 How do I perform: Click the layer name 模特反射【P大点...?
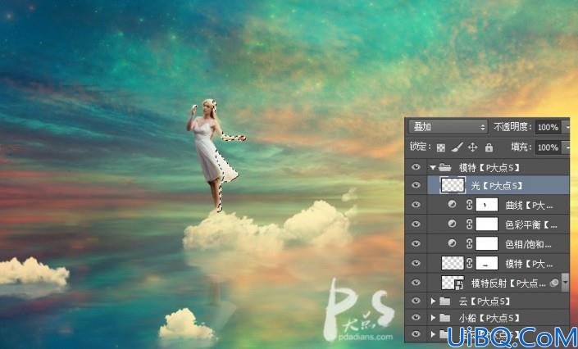pyautogui.click(x=508, y=283)
